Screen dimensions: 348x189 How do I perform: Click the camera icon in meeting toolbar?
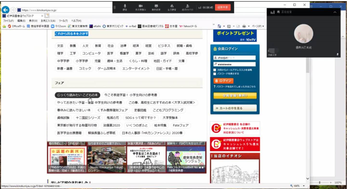pos(141,6)
